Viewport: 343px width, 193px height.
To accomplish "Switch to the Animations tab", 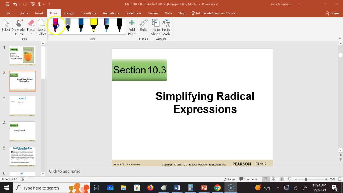I will pyautogui.click(x=111, y=13).
